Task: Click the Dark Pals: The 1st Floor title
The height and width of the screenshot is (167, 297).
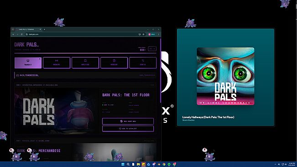Action: point(126,95)
